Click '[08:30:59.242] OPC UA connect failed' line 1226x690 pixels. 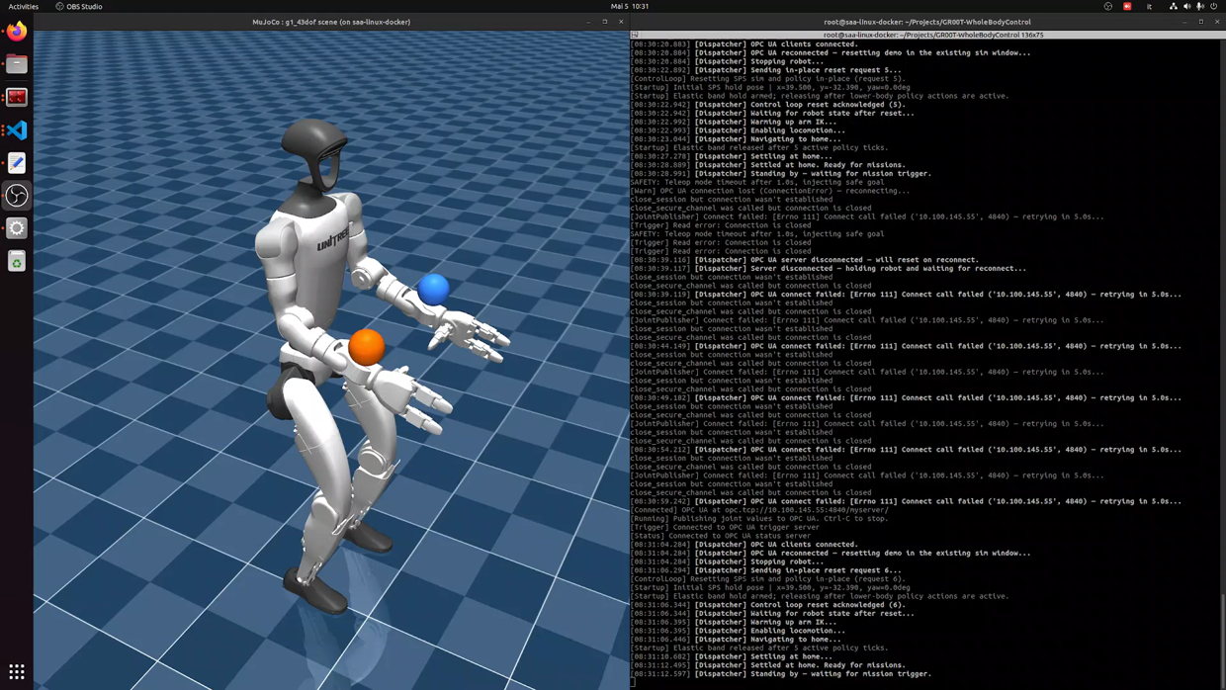click(906, 501)
